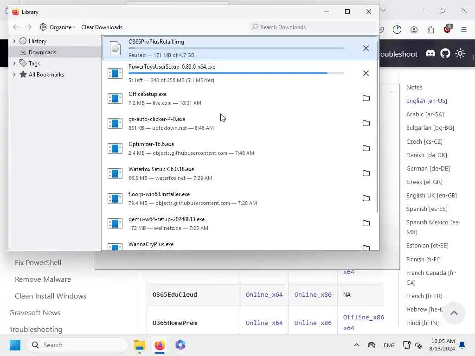Open Firefox account icon in browser toolbar
The width and height of the screenshot is (475, 356).
coord(414,30)
